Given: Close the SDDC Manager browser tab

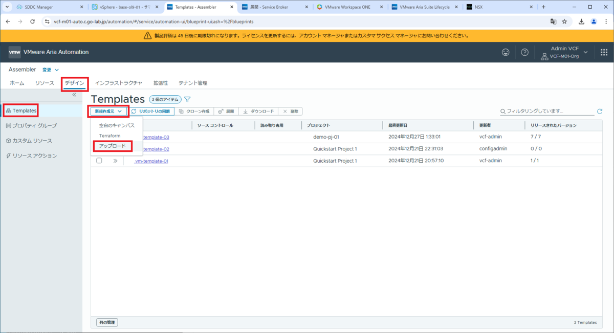Looking at the screenshot, I should click(x=82, y=7).
